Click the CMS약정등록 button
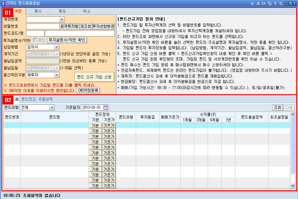Screen dimensions: 298x199 (x=87, y=91)
